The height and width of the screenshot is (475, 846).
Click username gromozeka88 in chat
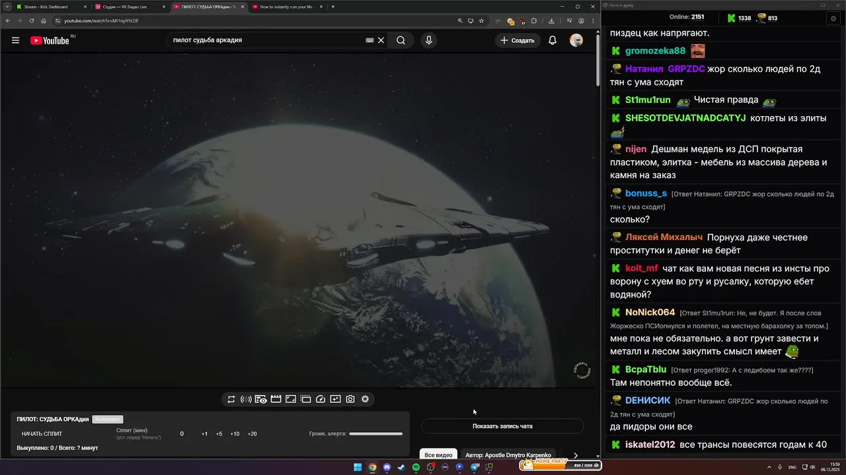[x=655, y=51]
